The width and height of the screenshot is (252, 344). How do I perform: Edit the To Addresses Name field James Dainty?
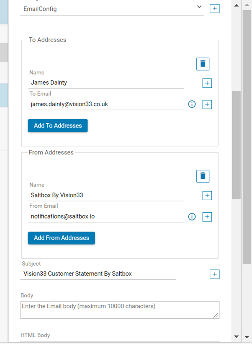tap(106, 83)
